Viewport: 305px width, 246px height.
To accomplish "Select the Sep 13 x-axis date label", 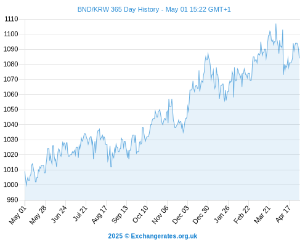I will tap(120, 214).
